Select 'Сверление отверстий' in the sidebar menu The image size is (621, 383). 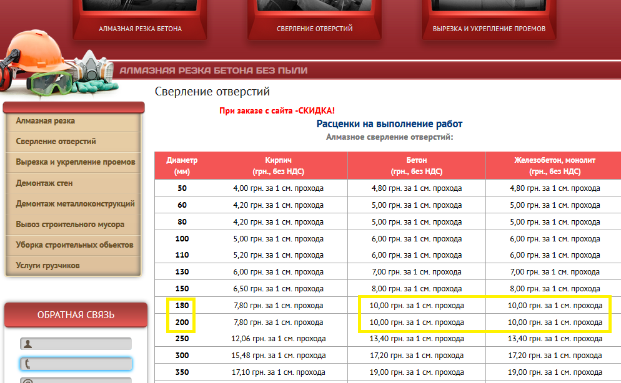pyautogui.click(x=56, y=142)
